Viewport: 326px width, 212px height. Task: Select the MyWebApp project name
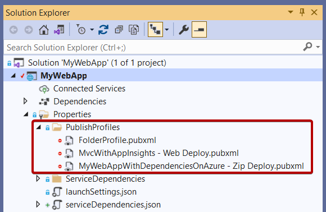pyautogui.click(x=64, y=76)
